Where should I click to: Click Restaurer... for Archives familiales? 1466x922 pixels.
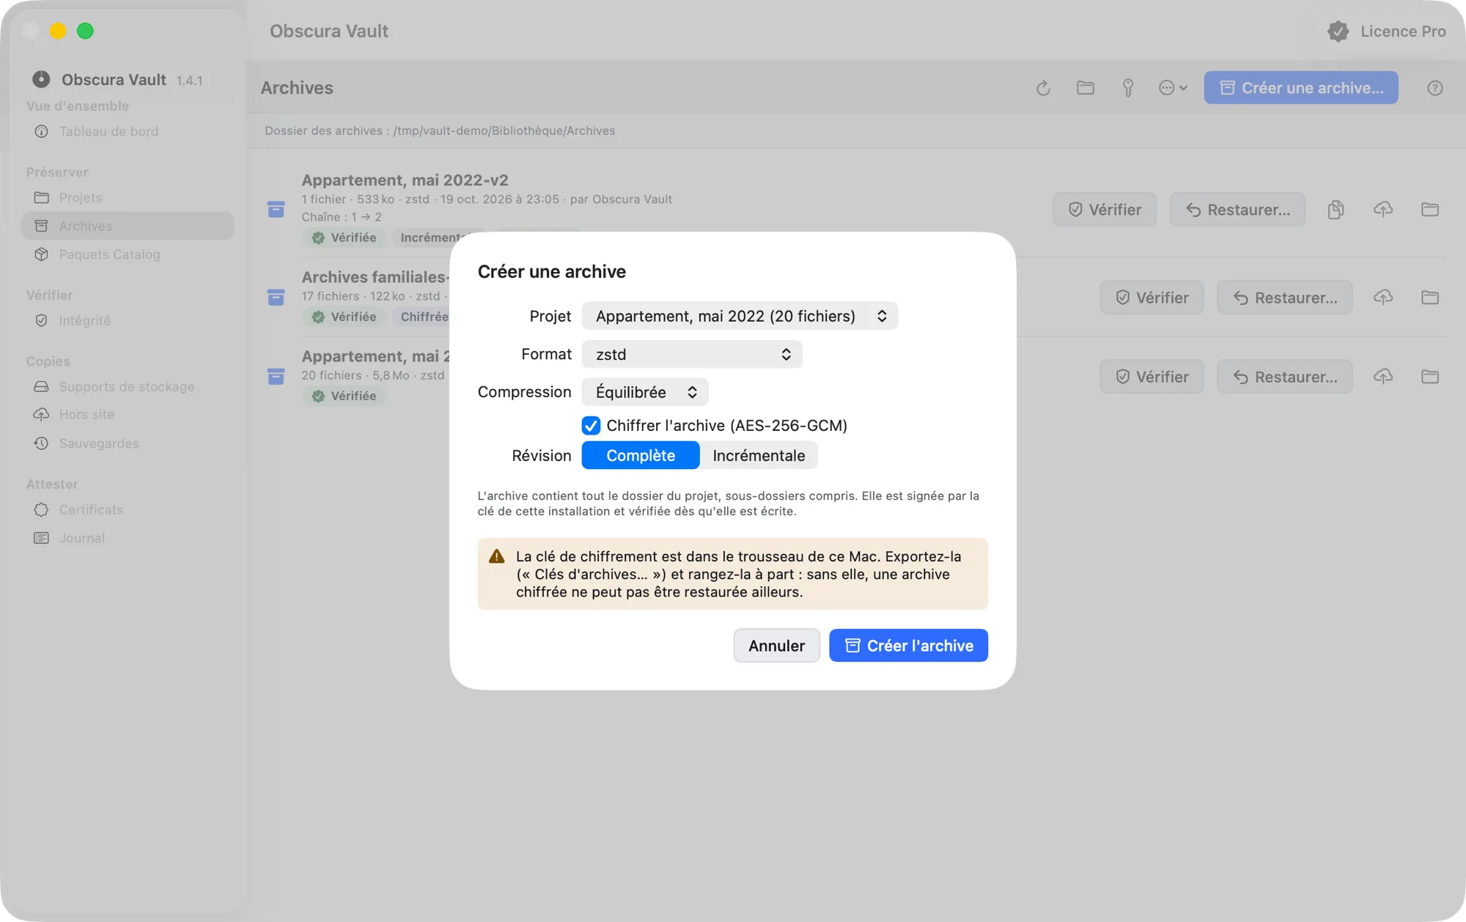pos(1285,298)
